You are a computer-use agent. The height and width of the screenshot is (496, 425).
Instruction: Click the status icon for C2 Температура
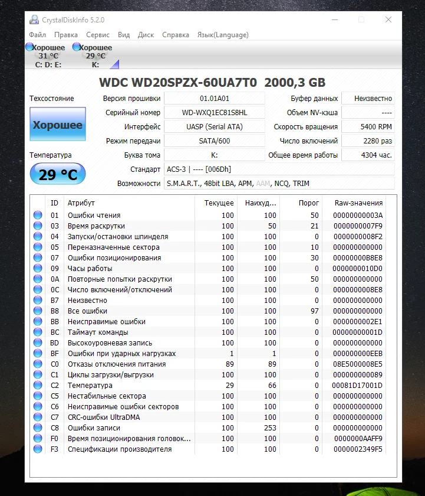click(x=38, y=385)
